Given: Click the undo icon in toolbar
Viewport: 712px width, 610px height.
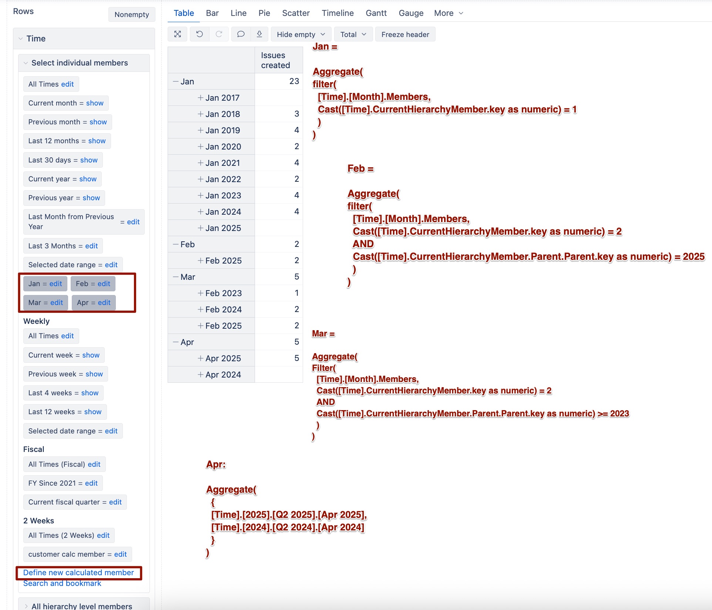Looking at the screenshot, I should pos(199,34).
